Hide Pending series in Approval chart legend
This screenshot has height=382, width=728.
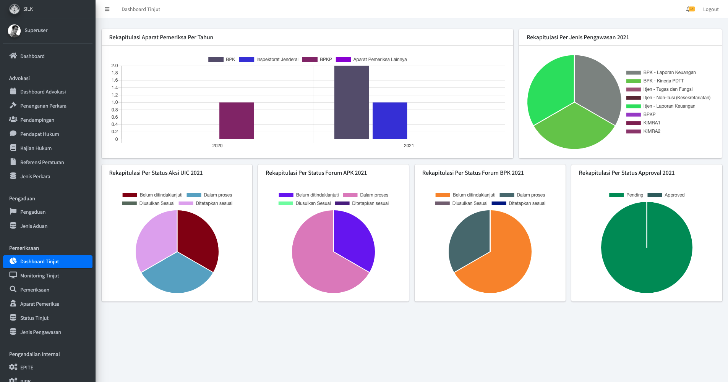point(626,195)
